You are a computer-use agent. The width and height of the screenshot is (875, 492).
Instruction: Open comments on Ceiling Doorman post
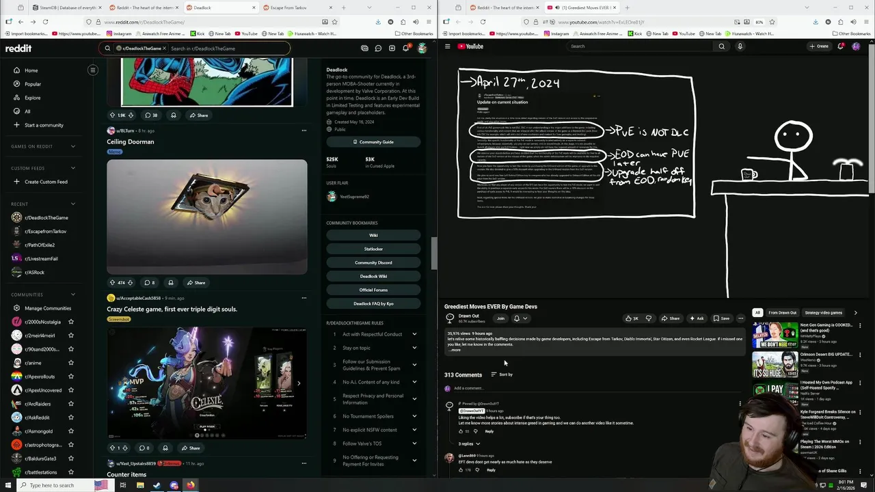click(149, 282)
